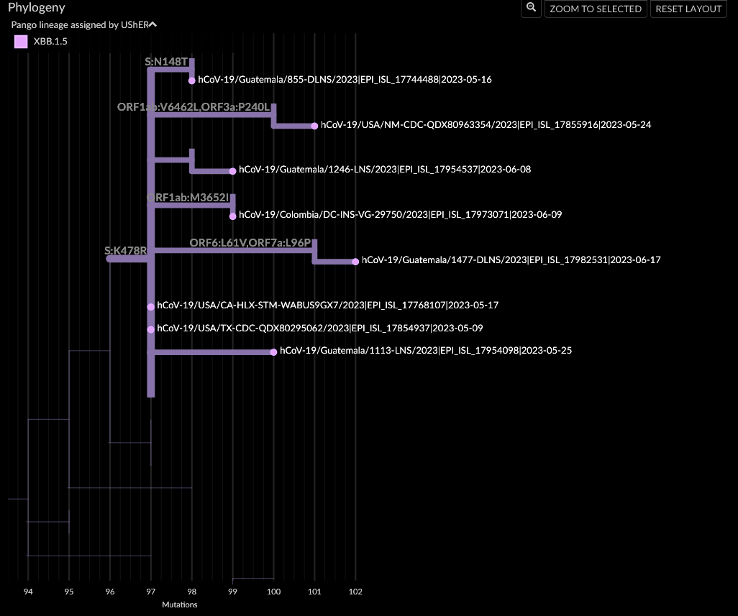Select the Guatemala/855-DLNS/2023 tip node
The image size is (738, 616).
pos(191,81)
